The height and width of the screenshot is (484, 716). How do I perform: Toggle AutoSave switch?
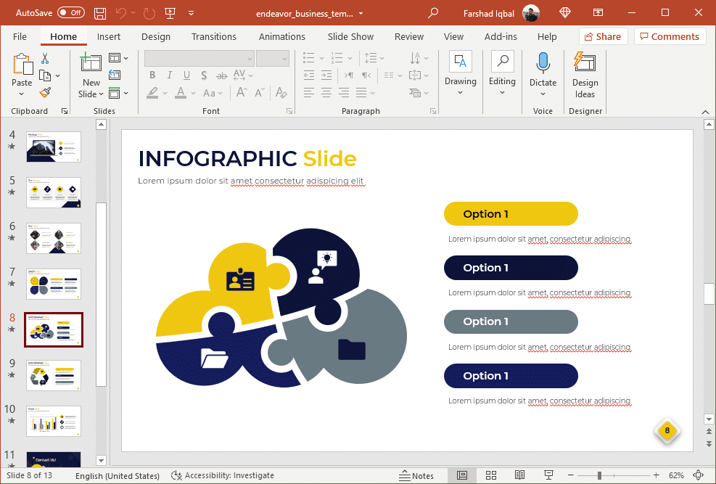(x=71, y=13)
